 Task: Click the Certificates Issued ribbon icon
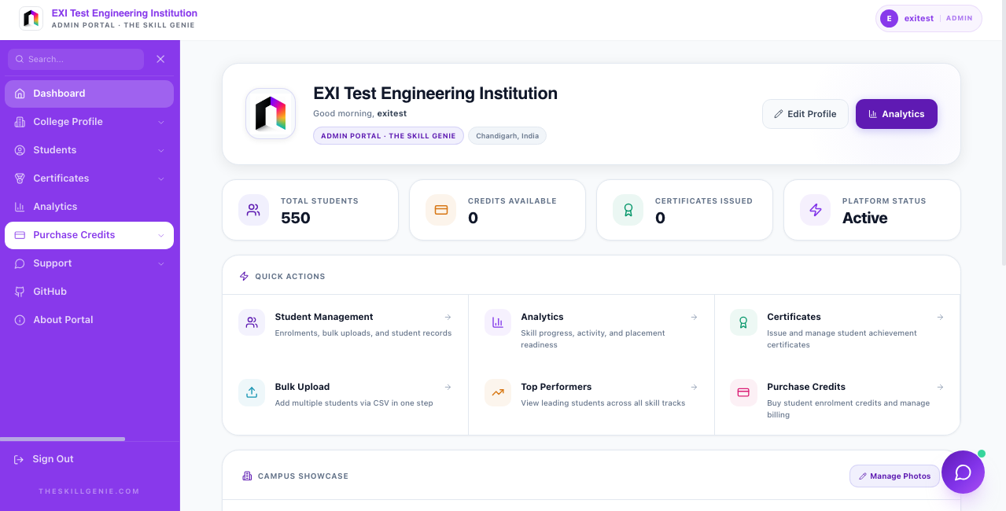click(628, 210)
